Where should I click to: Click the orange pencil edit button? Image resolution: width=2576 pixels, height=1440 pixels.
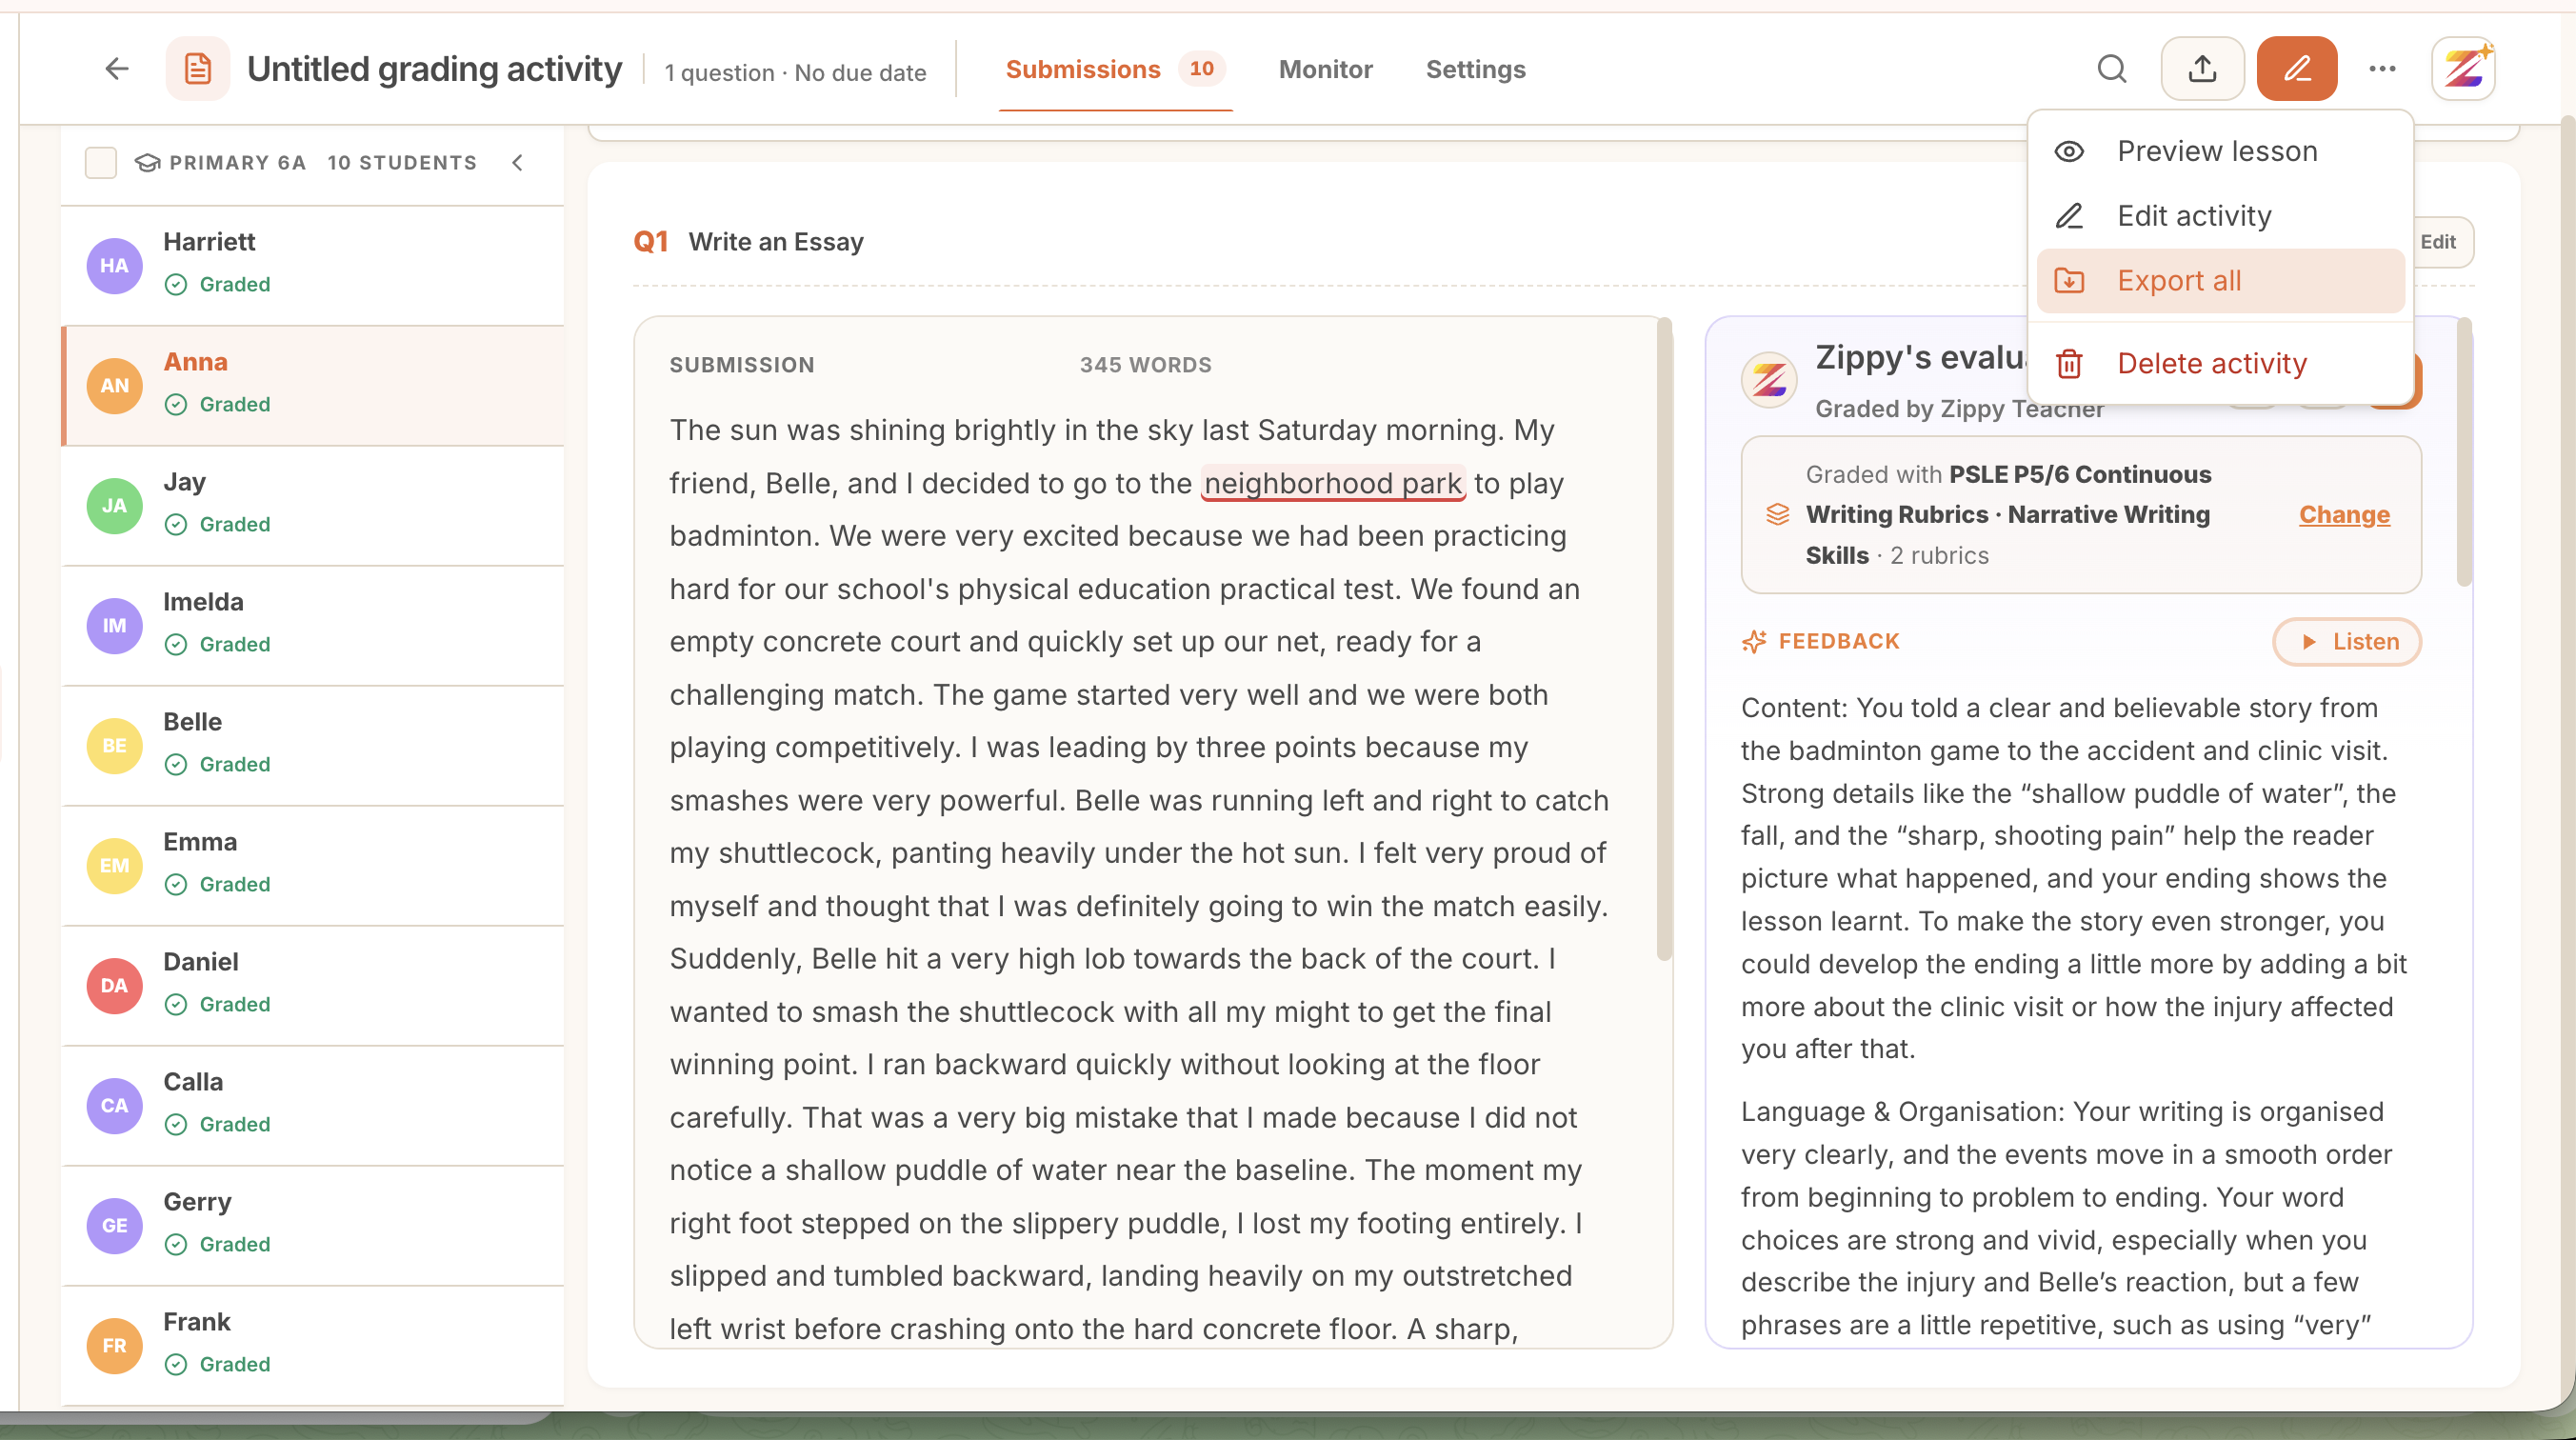[x=2297, y=69]
